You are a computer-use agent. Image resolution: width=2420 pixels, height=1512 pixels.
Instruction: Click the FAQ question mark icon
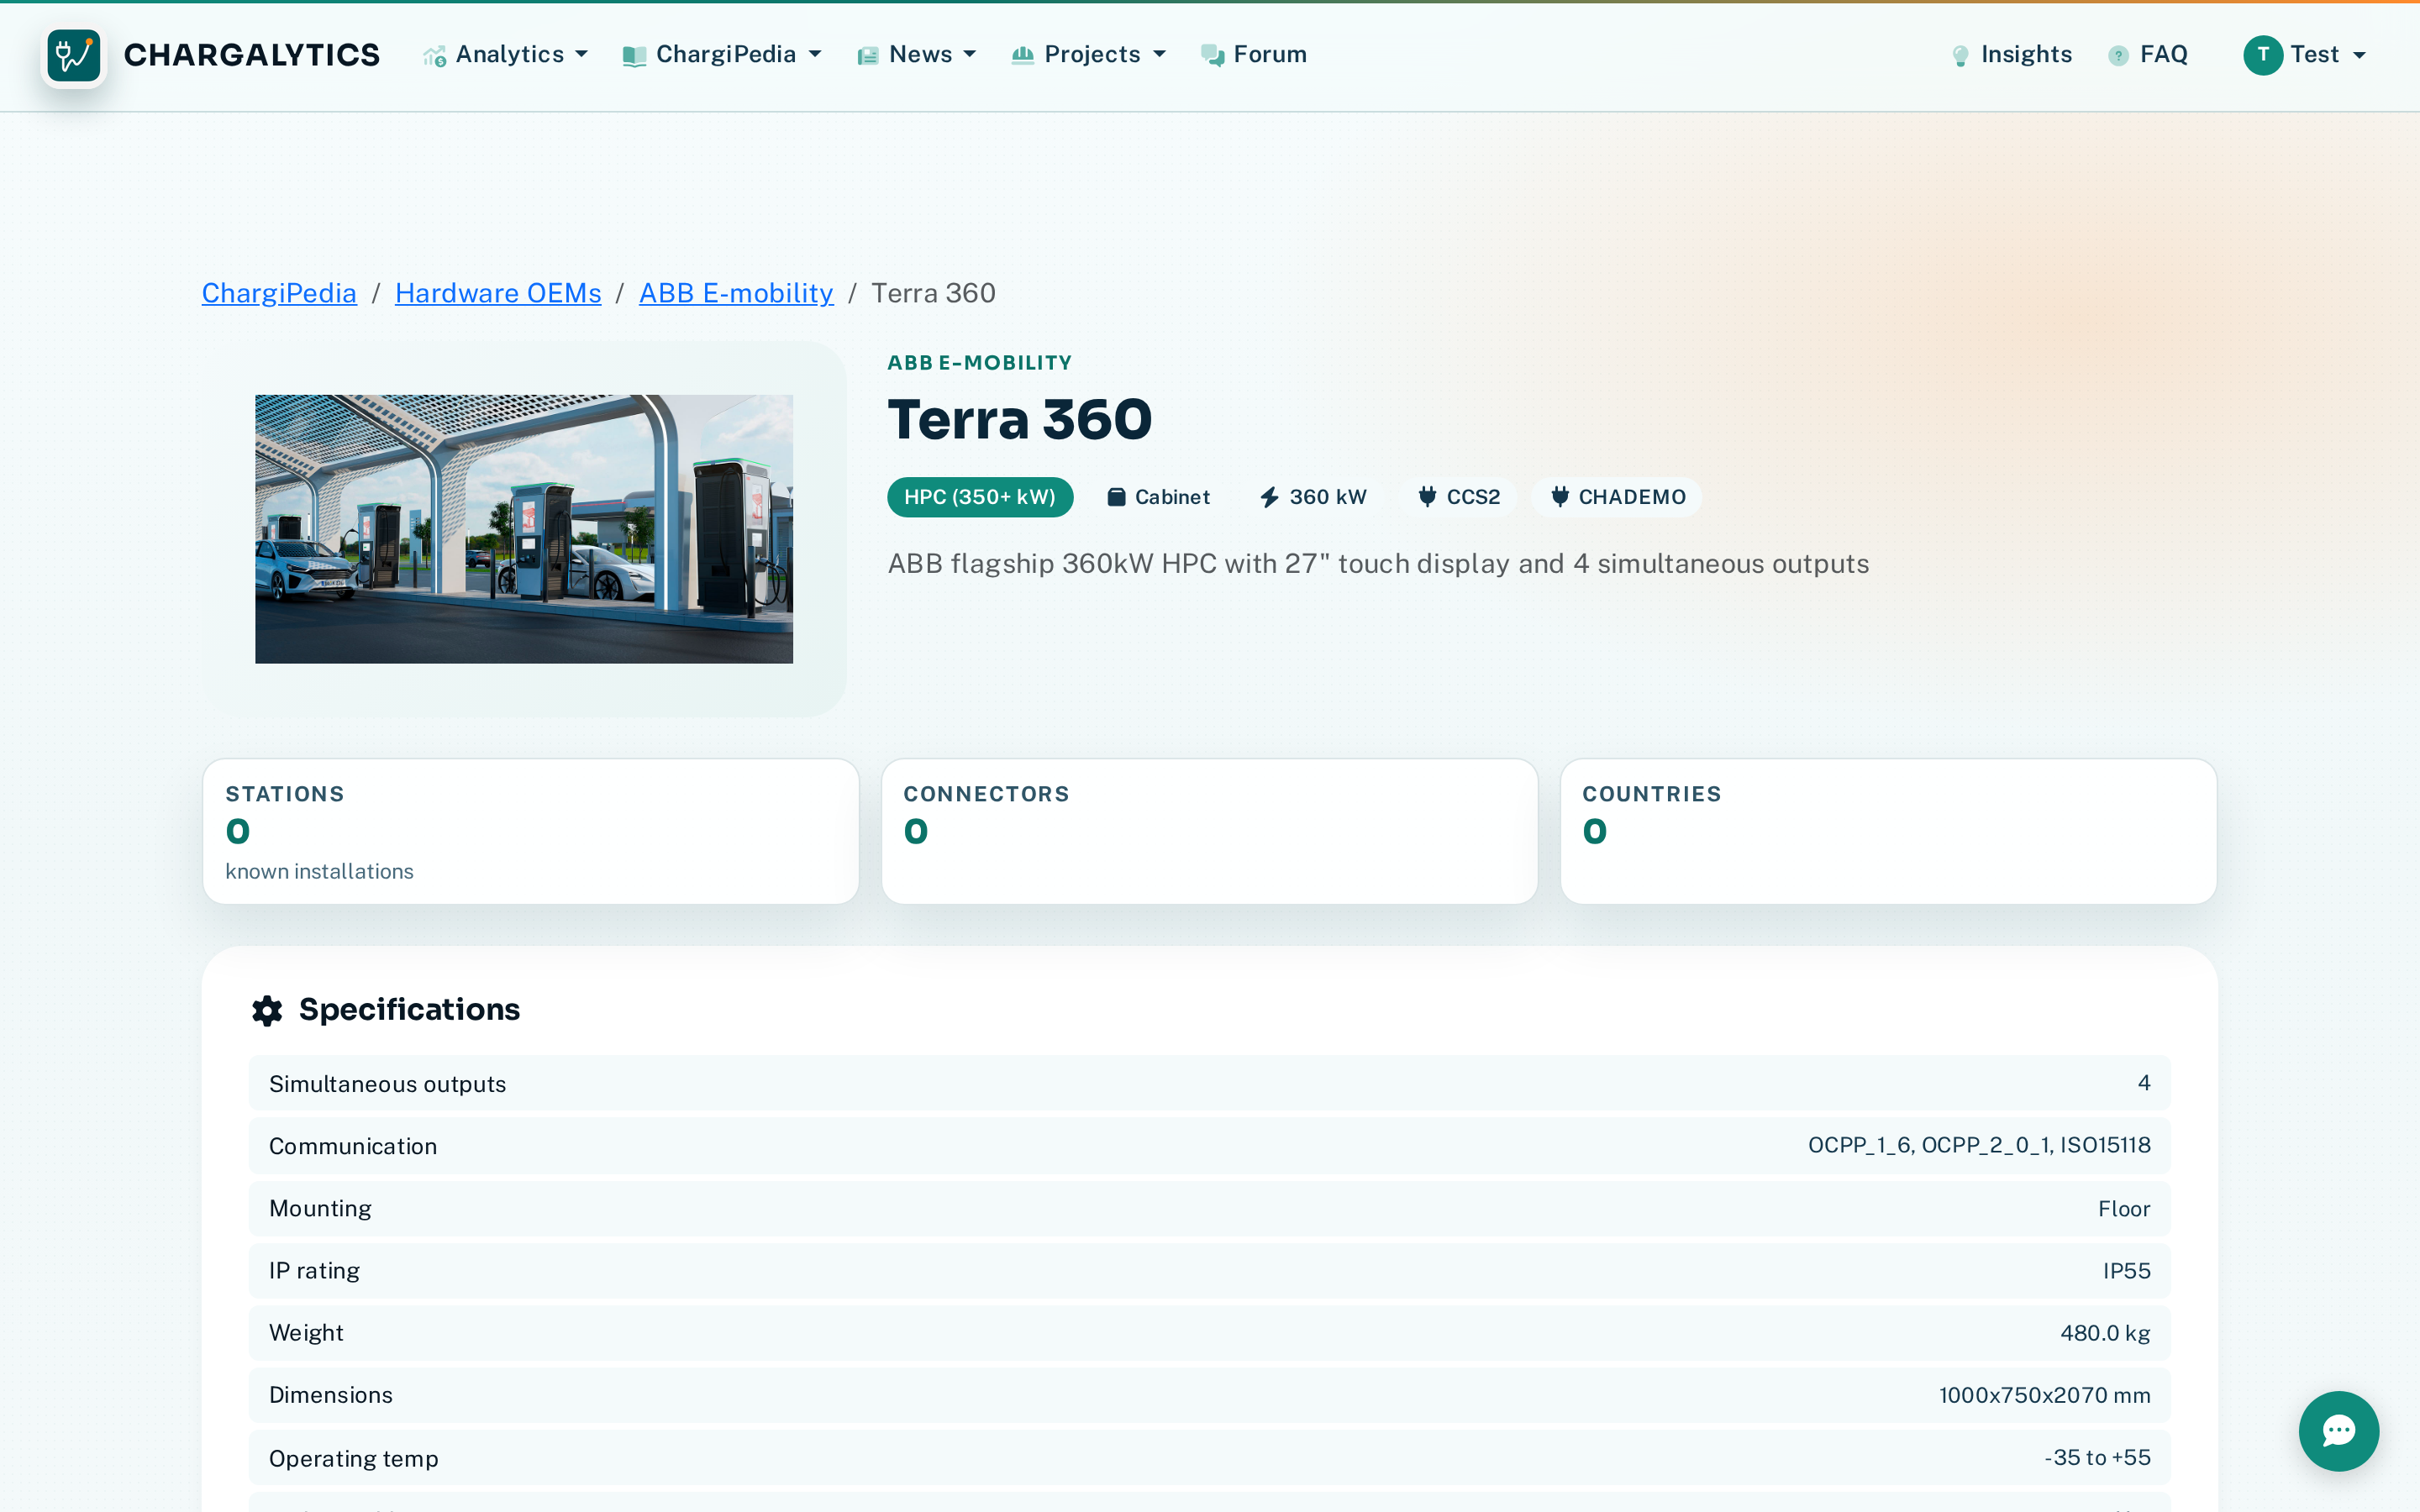(2118, 56)
